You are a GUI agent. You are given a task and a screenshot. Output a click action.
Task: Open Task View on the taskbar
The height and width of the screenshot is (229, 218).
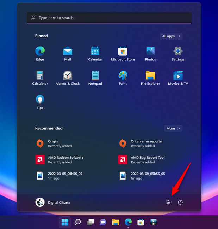click(90, 222)
